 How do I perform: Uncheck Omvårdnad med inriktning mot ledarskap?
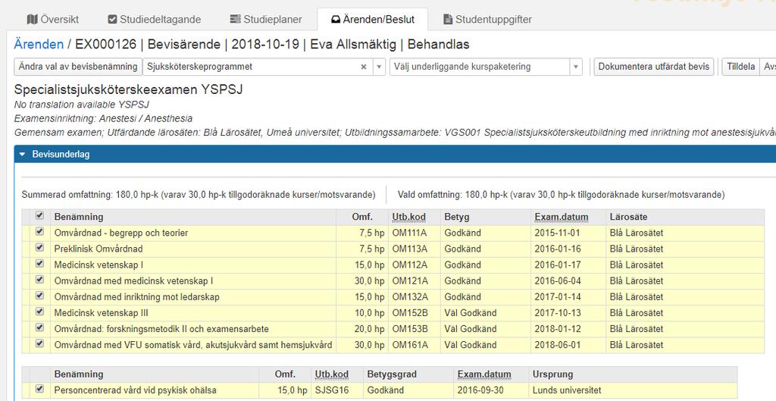coord(39,296)
